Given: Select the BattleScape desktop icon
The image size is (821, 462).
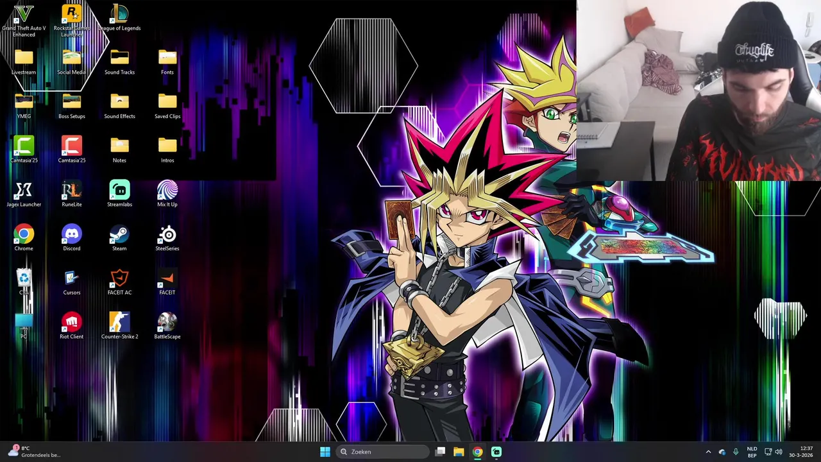Looking at the screenshot, I should [x=167, y=327].
